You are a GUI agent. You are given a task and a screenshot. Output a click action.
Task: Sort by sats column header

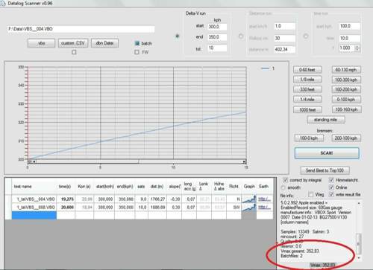(x=141, y=187)
